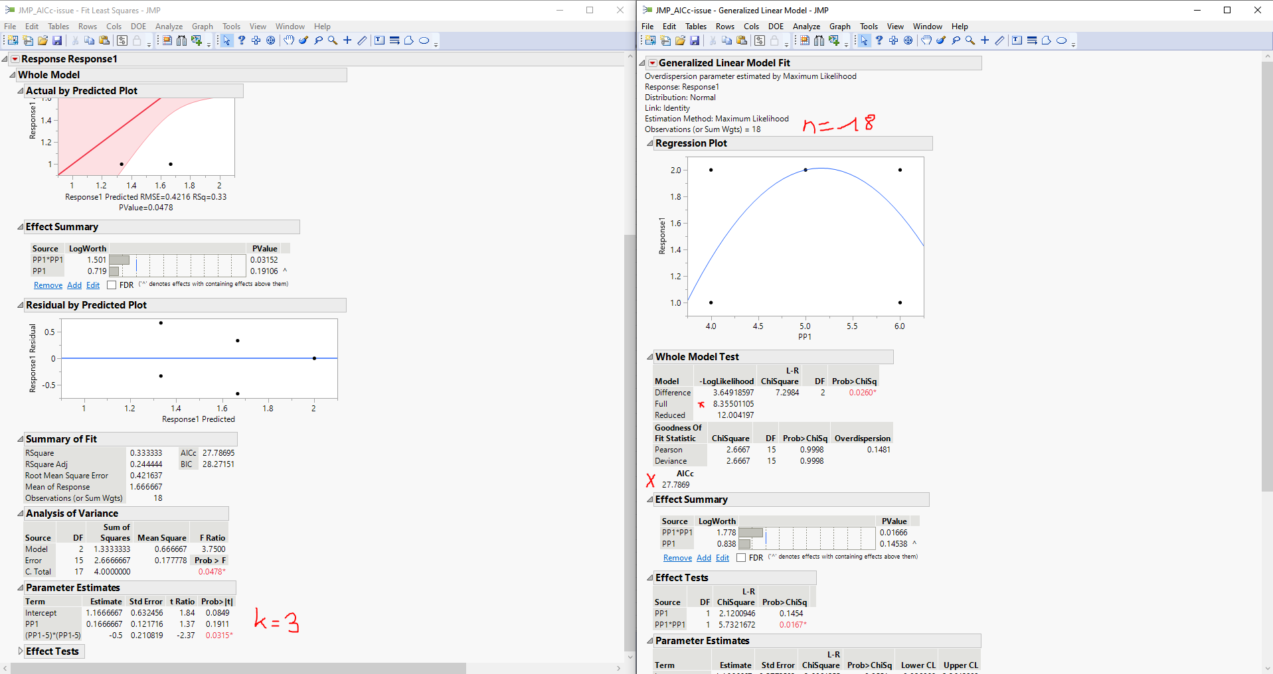Select PP1*PP1 row in Generalized Linear Model Effect Summary

(790, 533)
